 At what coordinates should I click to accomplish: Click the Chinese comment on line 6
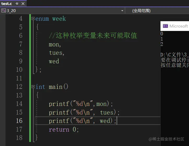tap(93, 36)
